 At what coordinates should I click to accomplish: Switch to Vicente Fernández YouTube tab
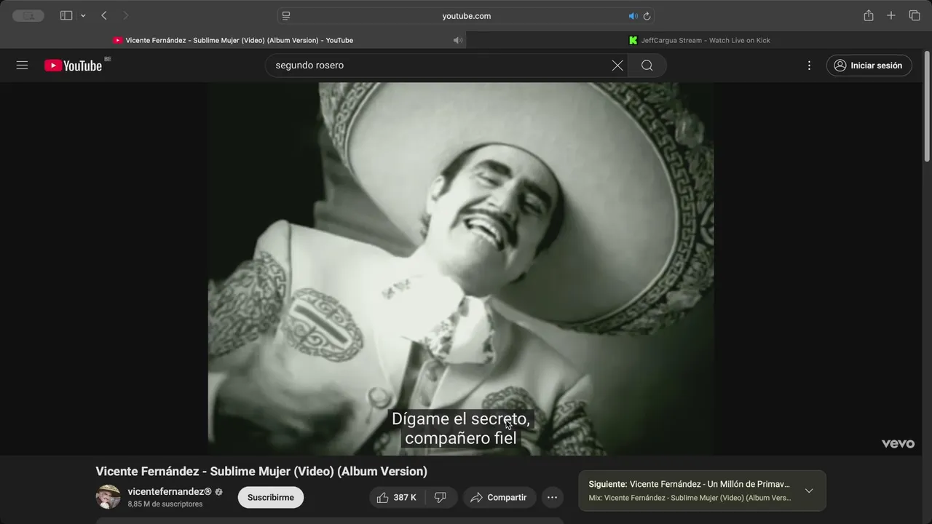click(x=233, y=40)
